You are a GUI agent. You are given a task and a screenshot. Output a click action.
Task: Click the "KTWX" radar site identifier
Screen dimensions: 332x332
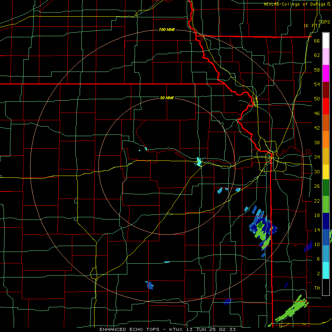click(x=176, y=329)
